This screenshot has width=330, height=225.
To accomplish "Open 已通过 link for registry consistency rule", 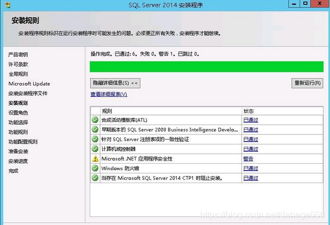I will tap(250, 140).
